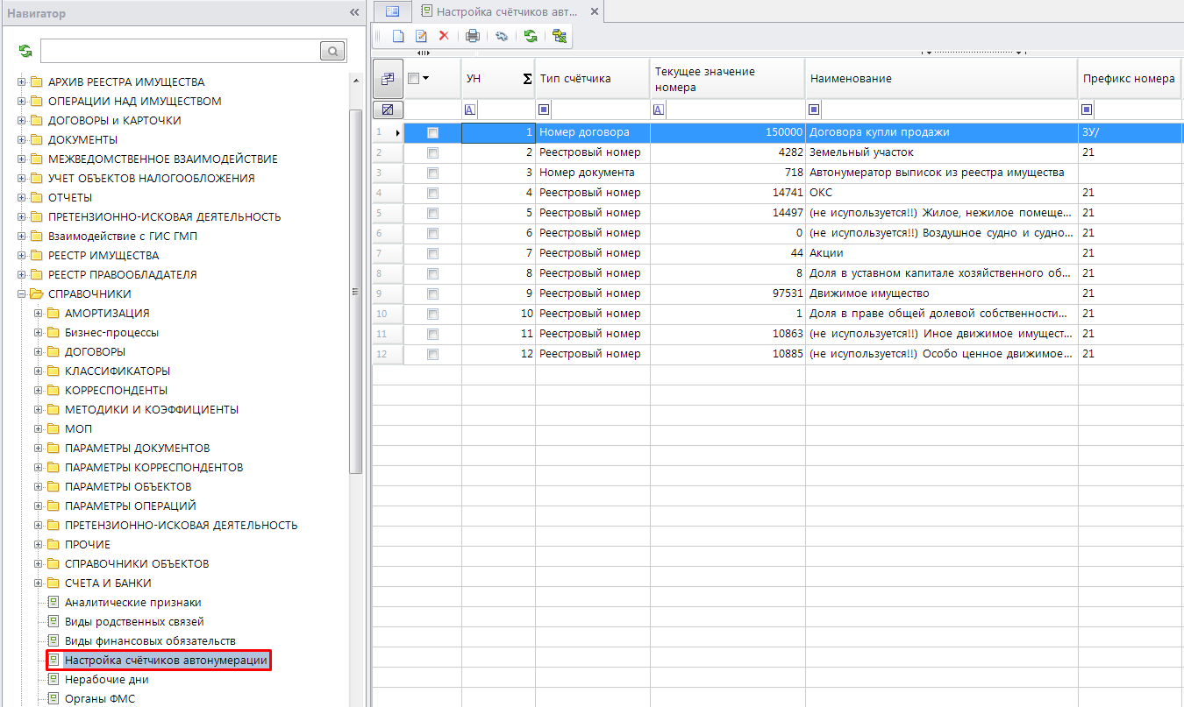Sort by Тип счётчика column header

[593, 79]
